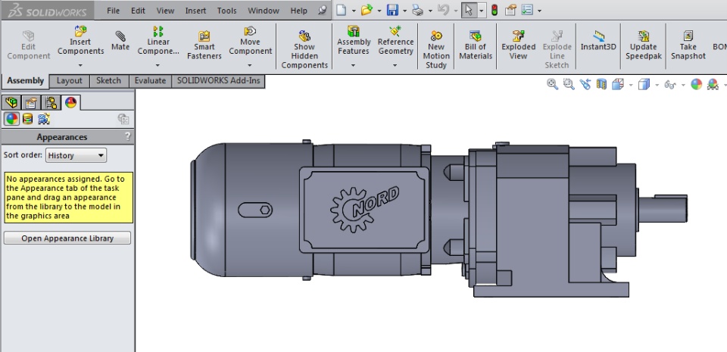The image size is (727, 352).
Task: Click Open Appearance Library button
Action: click(x=67, y=238)
